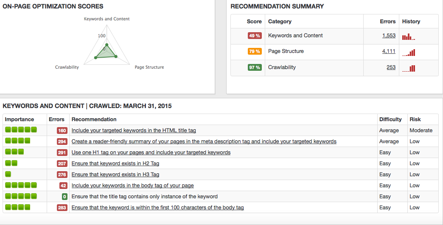Open the 1,553 errors link
Screen dimensions: 443x225
[x=388, y=36]
